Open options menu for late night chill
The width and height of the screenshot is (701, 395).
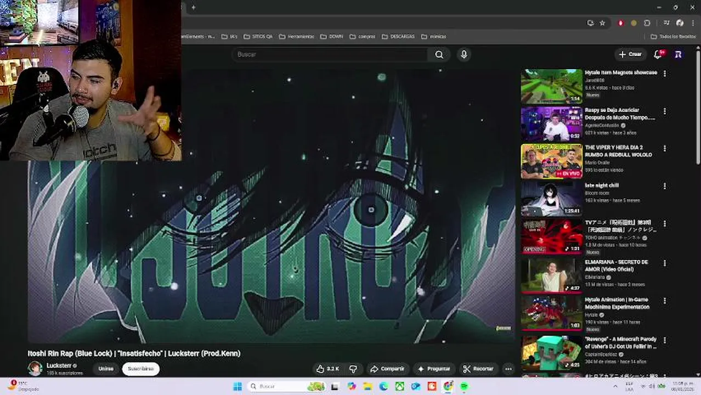[x=665, y=186]
